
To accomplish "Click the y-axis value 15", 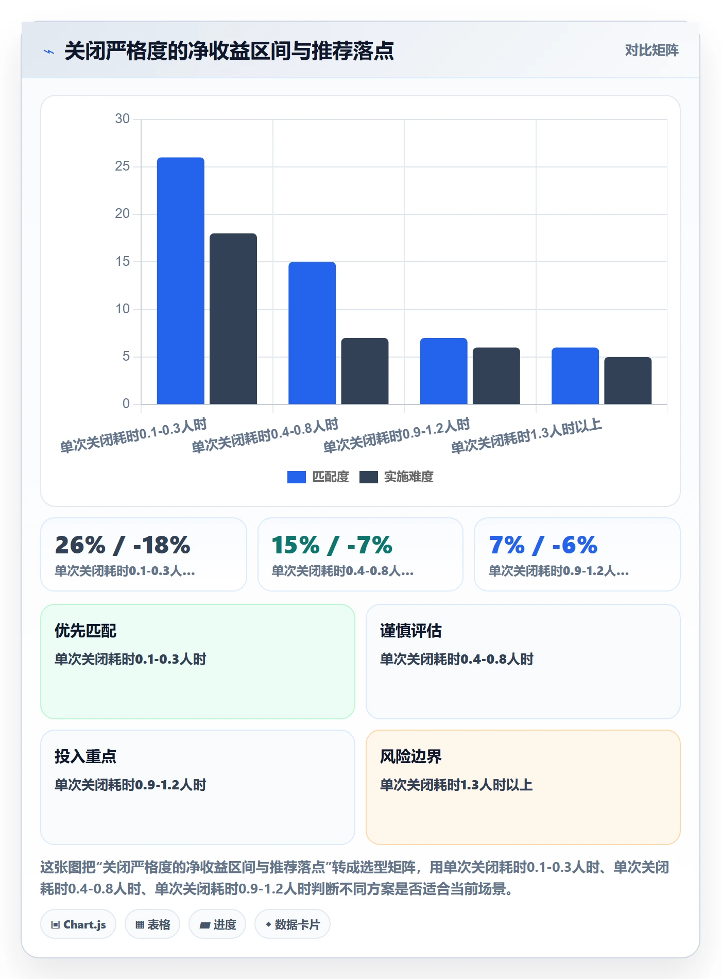I will (123, 262).
